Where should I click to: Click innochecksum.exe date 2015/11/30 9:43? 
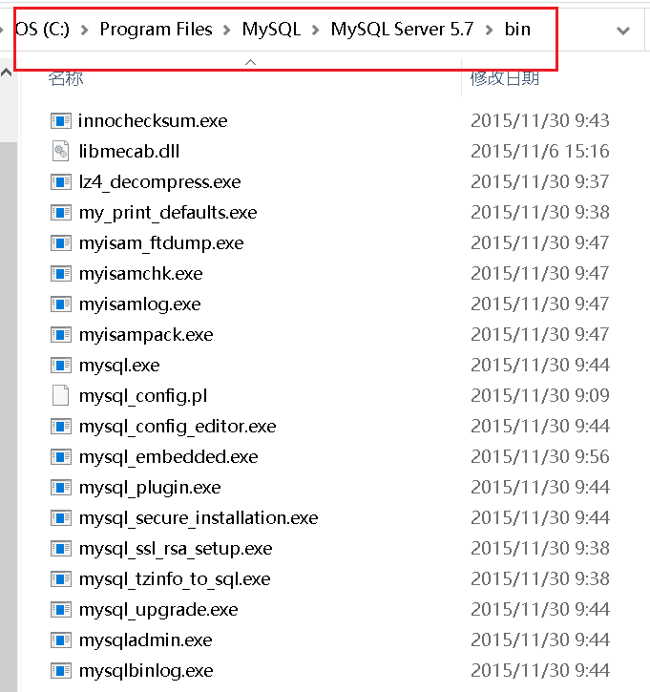click(540, 121)
